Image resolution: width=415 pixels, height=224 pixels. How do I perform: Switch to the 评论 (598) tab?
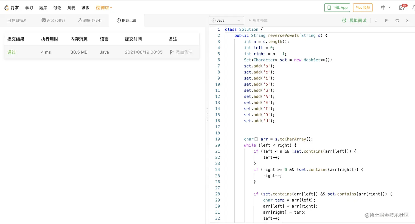tap(53, 20)
